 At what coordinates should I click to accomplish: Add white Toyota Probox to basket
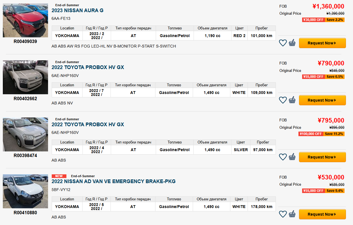(x=292, y=100)
